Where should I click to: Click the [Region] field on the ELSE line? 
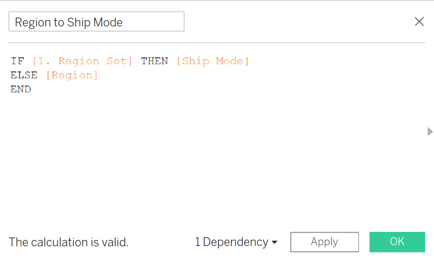coord(72,75)
